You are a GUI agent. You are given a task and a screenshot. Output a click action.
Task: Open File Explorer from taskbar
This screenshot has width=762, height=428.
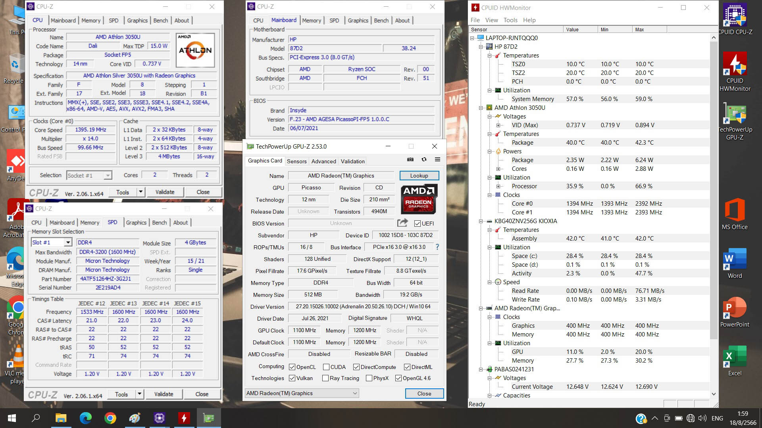(61, 418)
